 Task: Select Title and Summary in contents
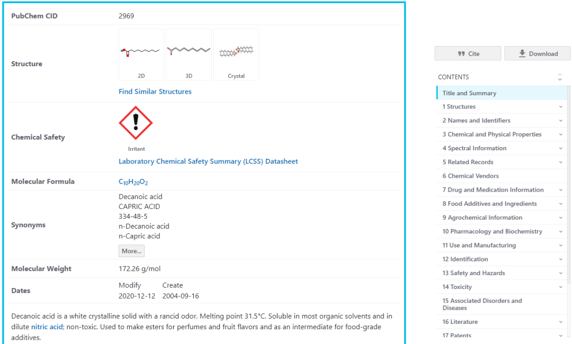click(469, 93)
